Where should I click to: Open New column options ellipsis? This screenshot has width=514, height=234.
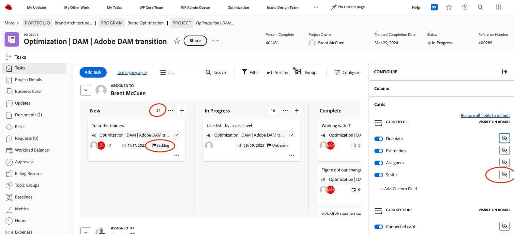[171, 110]
